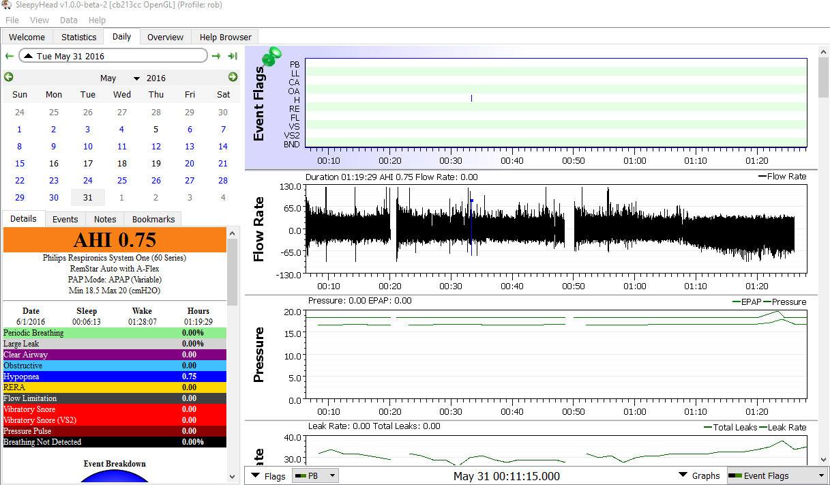
Task: Switch to the Events tab
Action: click(65, 219)
